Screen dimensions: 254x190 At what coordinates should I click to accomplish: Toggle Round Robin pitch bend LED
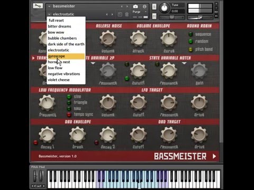[190, 50]
